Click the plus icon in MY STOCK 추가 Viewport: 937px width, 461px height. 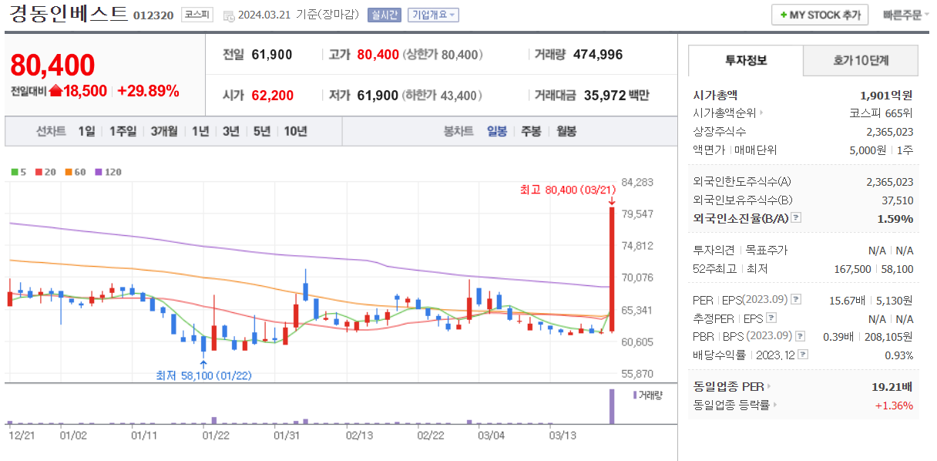[784, 15]
